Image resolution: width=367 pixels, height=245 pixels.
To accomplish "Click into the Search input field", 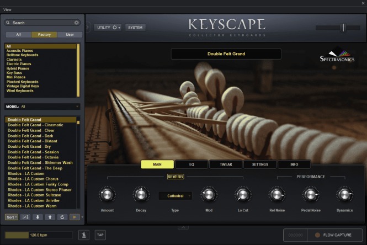I will coord(42,23).
